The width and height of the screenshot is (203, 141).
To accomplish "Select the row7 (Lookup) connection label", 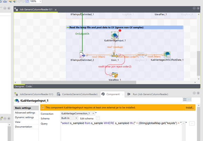I will 115,47.
